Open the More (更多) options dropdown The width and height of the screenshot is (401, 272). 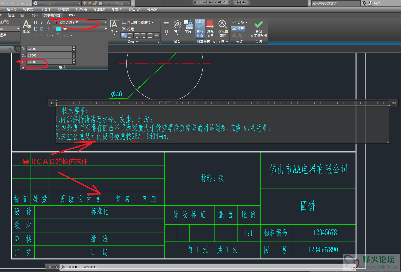(x=239, y=22)
